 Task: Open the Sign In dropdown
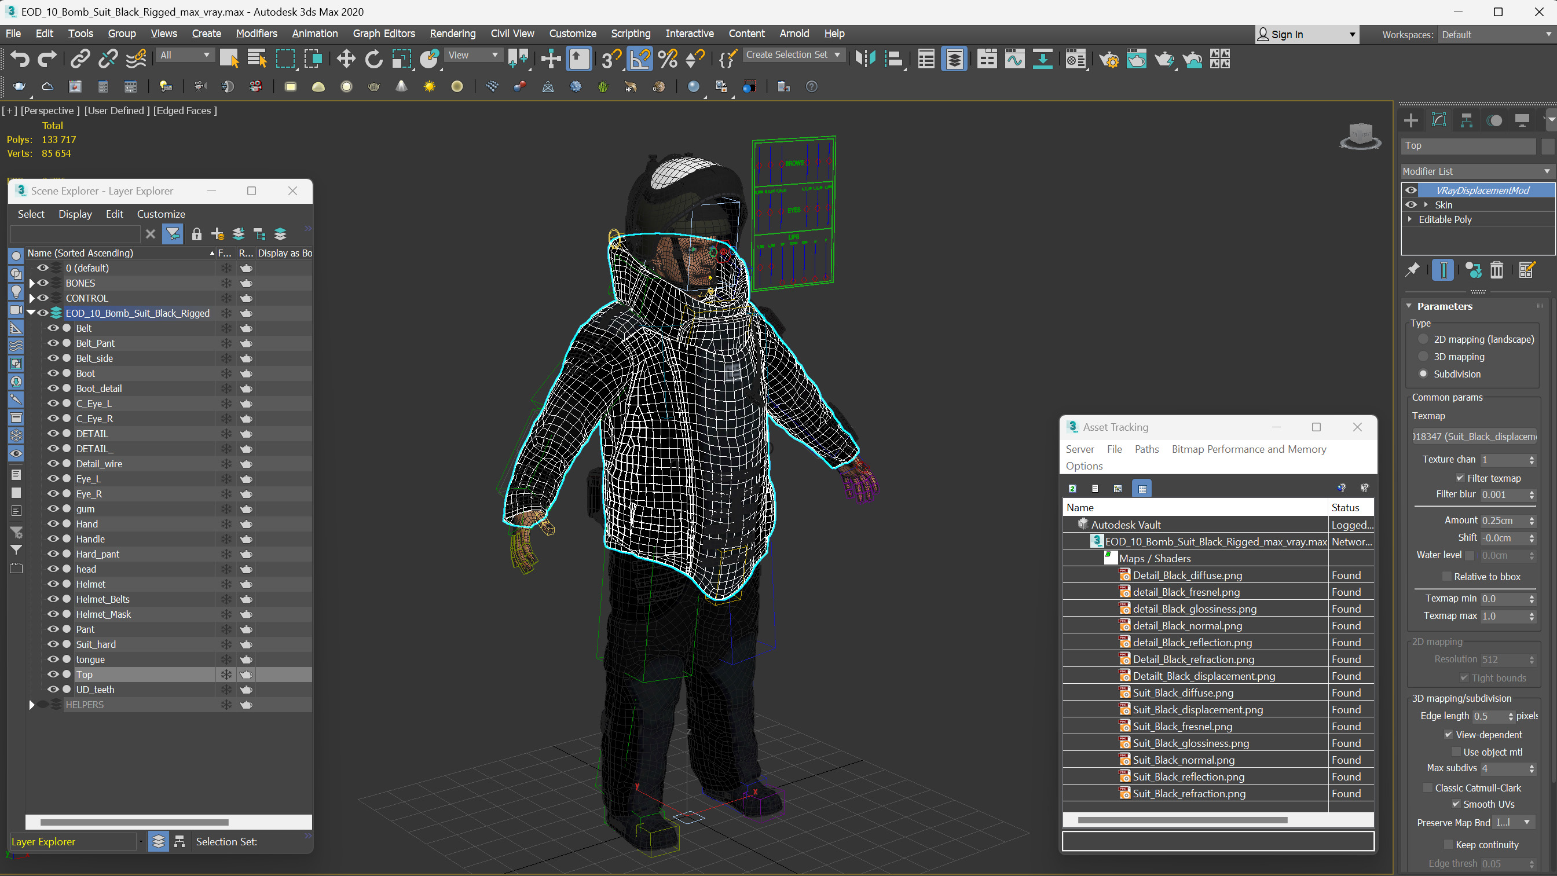click(1307, 35)
